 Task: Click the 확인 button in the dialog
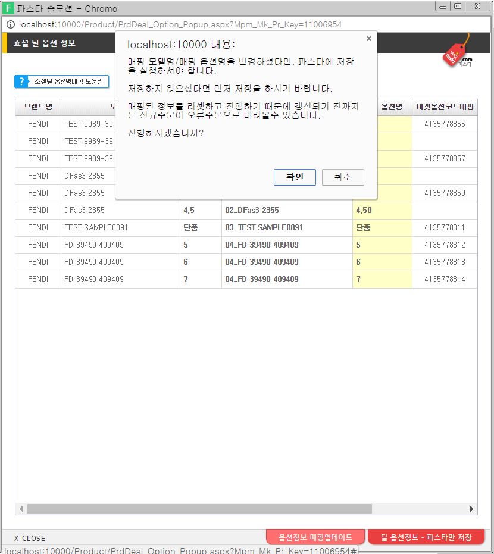click(x=295, y=177)
